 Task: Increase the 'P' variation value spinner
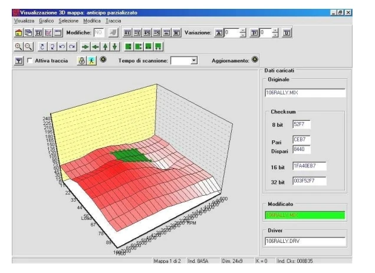click(275, 31)
